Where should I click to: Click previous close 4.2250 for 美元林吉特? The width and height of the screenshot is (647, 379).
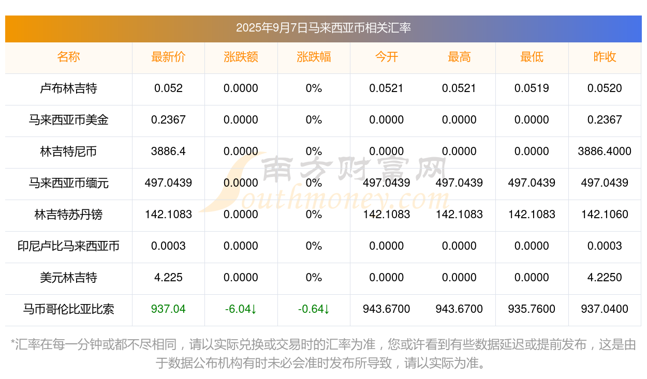coord(605,278)
